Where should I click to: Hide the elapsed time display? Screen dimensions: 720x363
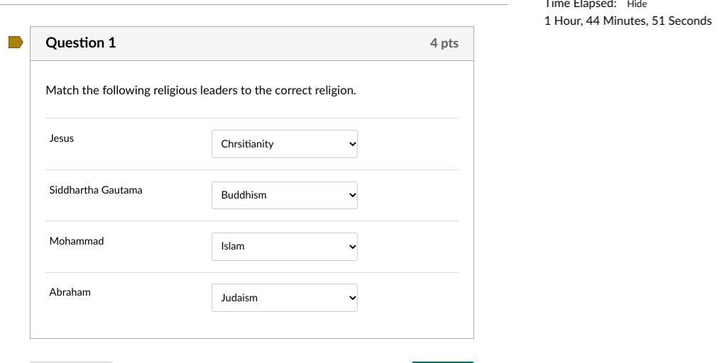[637, 4]
